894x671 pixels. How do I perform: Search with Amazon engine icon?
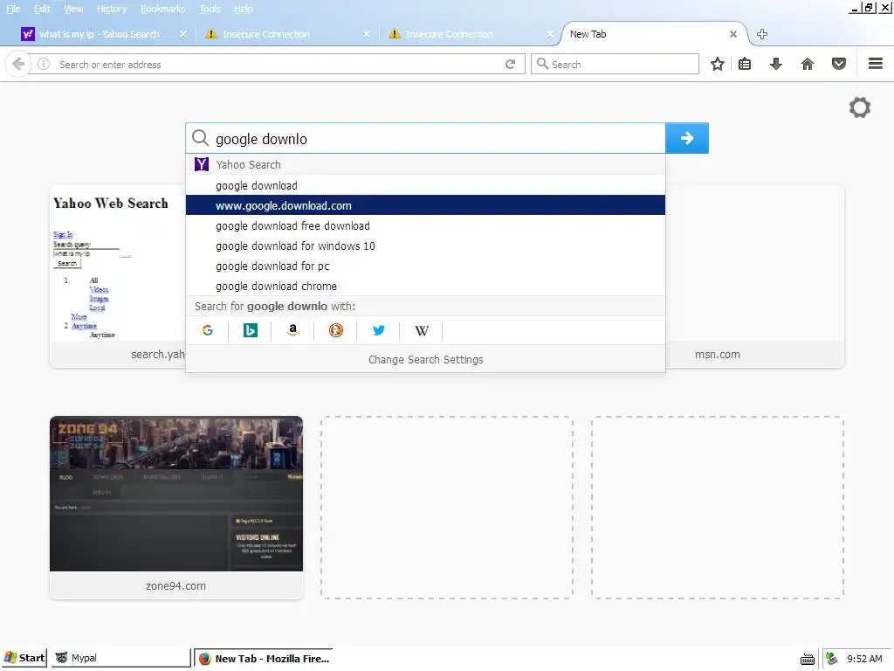(293, 330)
